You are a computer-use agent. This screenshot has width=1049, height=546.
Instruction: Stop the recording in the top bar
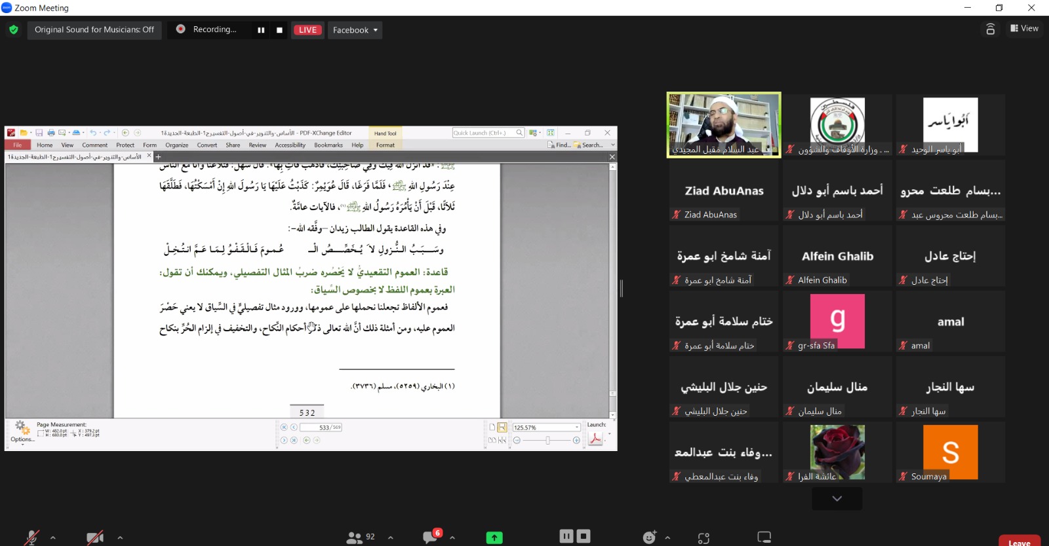[x=279, y=30]
